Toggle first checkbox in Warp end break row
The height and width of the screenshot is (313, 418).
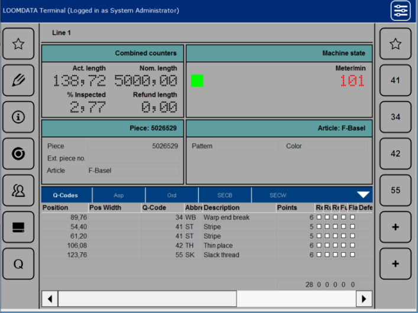click(x=319, y=217)
